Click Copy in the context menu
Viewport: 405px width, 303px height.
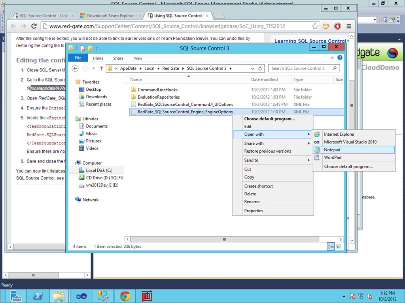pyautogui.click(x=273, y=177)
